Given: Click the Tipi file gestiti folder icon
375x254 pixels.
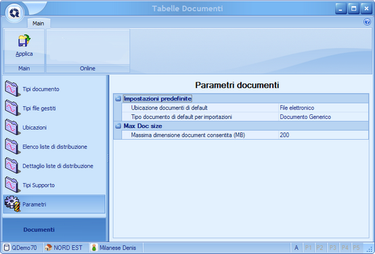Looking at the screenshot, I should click(x=12, y=108).
